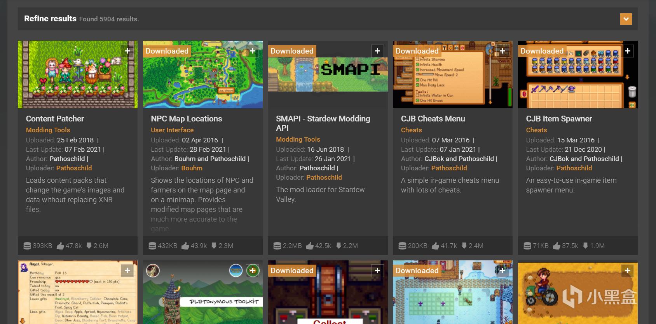Open uploader Bouhm profile link
The width and height of the screenshot is (656, 324).
(192, 168)
